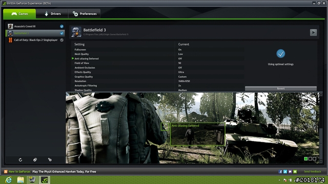
Task: Click Assassin's Creed III game thumbnail icon
Action: pyautogui.click(x=10, y=26)
